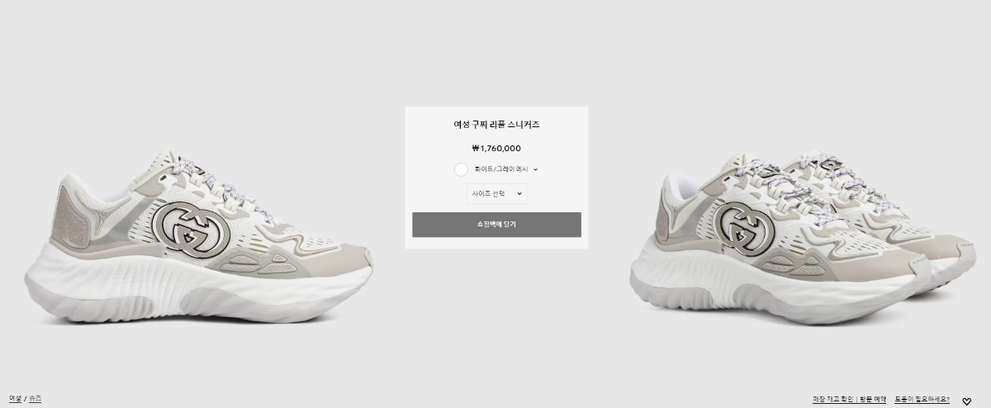Check store stock via 매장 재고 확인
The image size is (991, 408).
coord(832,400)
